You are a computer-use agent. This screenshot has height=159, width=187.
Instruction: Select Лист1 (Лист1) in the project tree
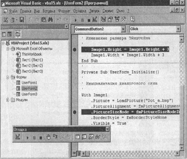coord(32,60)
